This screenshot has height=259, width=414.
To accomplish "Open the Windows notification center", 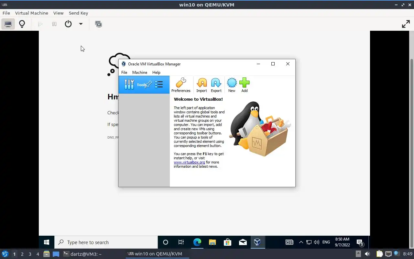I will (360, 242).
